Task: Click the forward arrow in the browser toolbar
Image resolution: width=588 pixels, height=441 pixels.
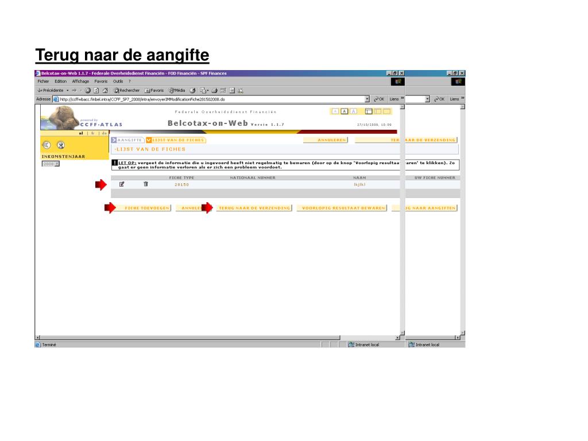Action: click(x=74, y=90)
